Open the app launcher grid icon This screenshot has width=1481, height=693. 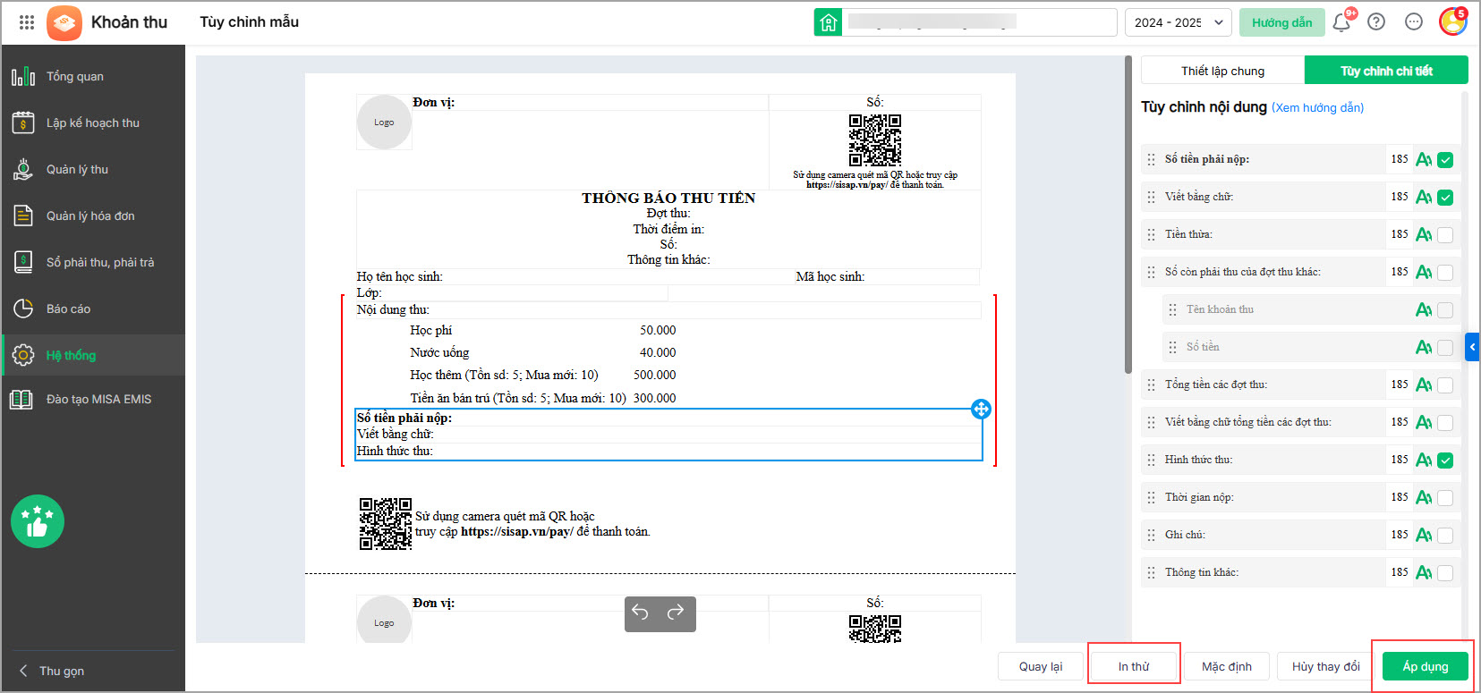pyautogui.click(x=27, y=22)
